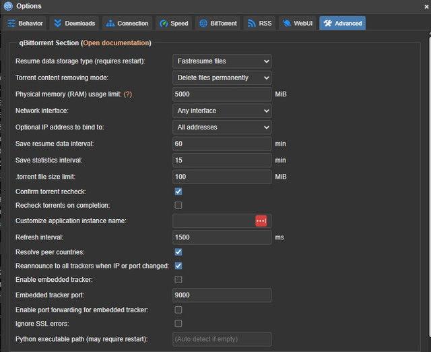Click the Refresh interval field

(x=222, y=237)
